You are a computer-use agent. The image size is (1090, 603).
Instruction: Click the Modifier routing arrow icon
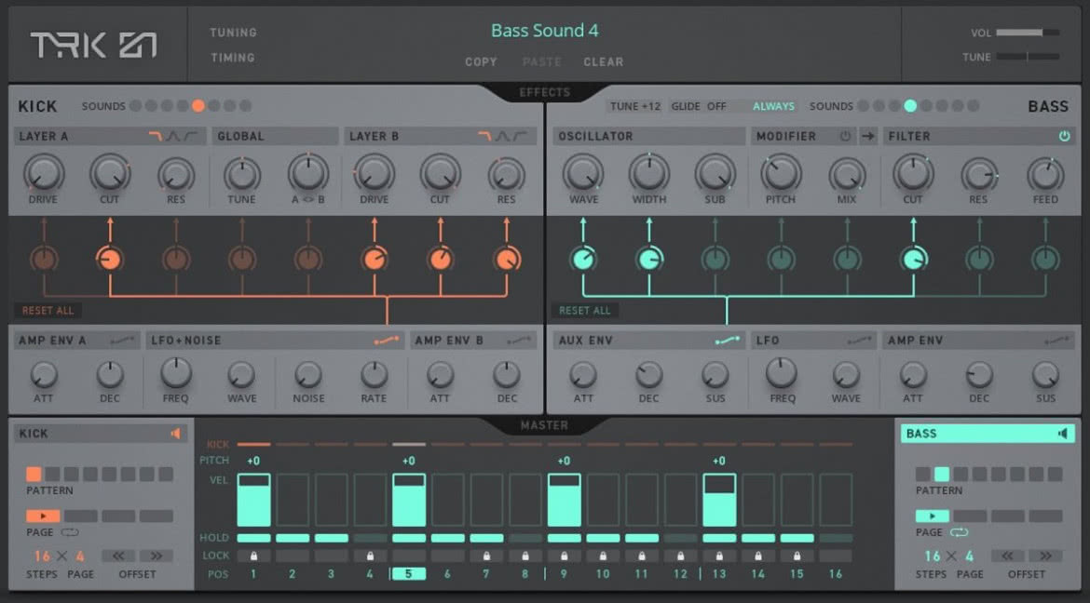coord(868,136)
